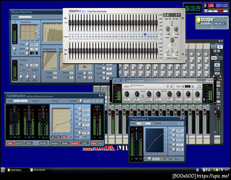This screenshot has width=231, height=180.
Task: Open the PSY Q preset list icon
Action: [x=168, y=86]
